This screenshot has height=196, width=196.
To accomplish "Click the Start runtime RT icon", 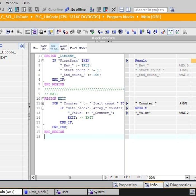I will 37,9.
